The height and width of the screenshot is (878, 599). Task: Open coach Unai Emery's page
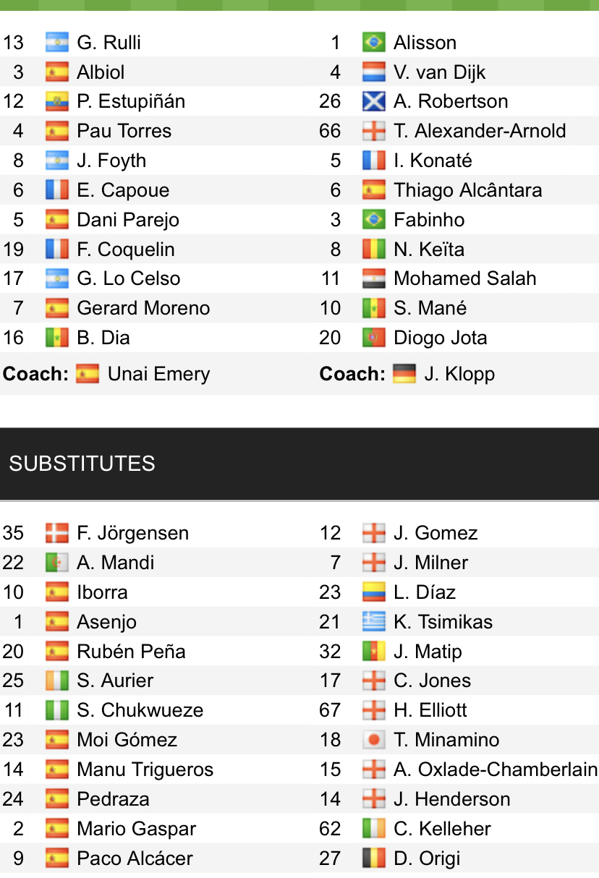click(158, 374)
